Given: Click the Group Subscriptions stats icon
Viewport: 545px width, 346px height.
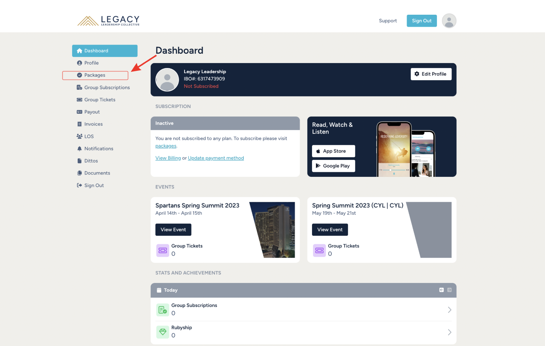Looking at the screenshot, I should tap(162, 310).
